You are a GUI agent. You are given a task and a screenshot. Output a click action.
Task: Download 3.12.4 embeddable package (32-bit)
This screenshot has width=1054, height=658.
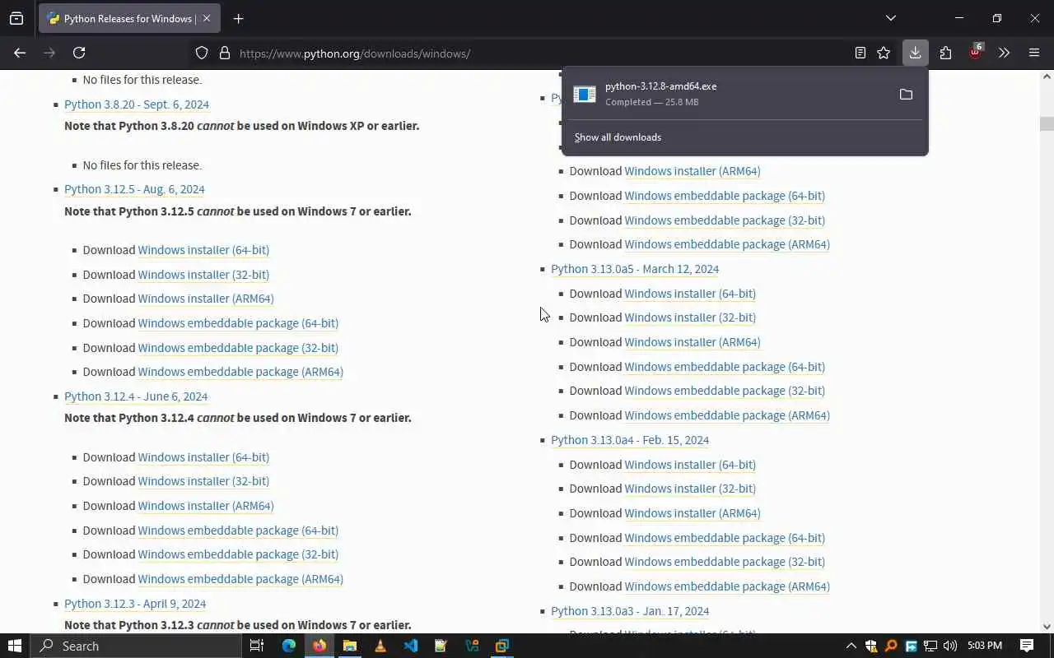tap(238, 554)
